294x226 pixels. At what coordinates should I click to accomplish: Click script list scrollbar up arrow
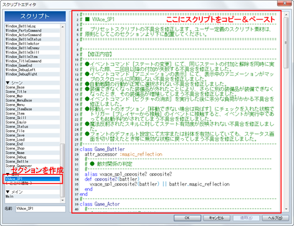click(63, 27)
